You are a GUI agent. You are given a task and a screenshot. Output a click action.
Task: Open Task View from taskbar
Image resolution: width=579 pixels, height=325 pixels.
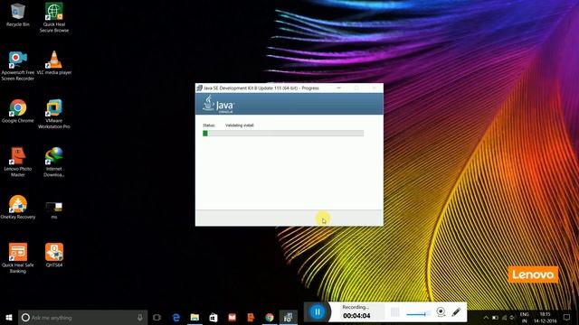157,317
